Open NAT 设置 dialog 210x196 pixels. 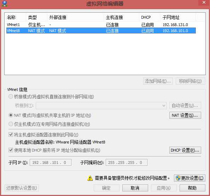pyautogui.click(x=185, y=115)
